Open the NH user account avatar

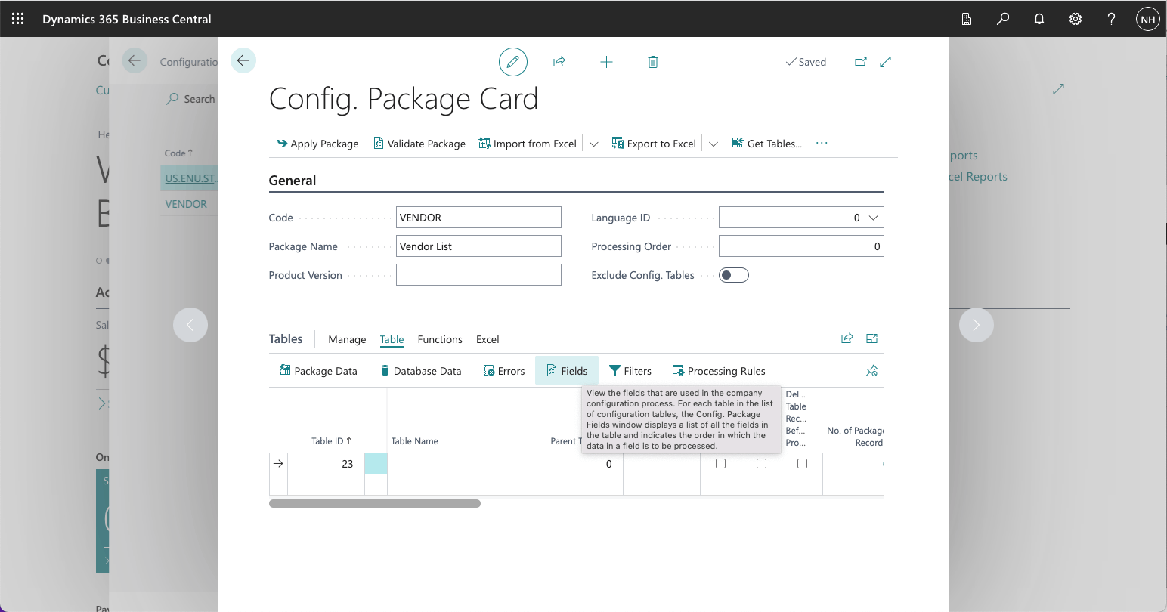1148,20
